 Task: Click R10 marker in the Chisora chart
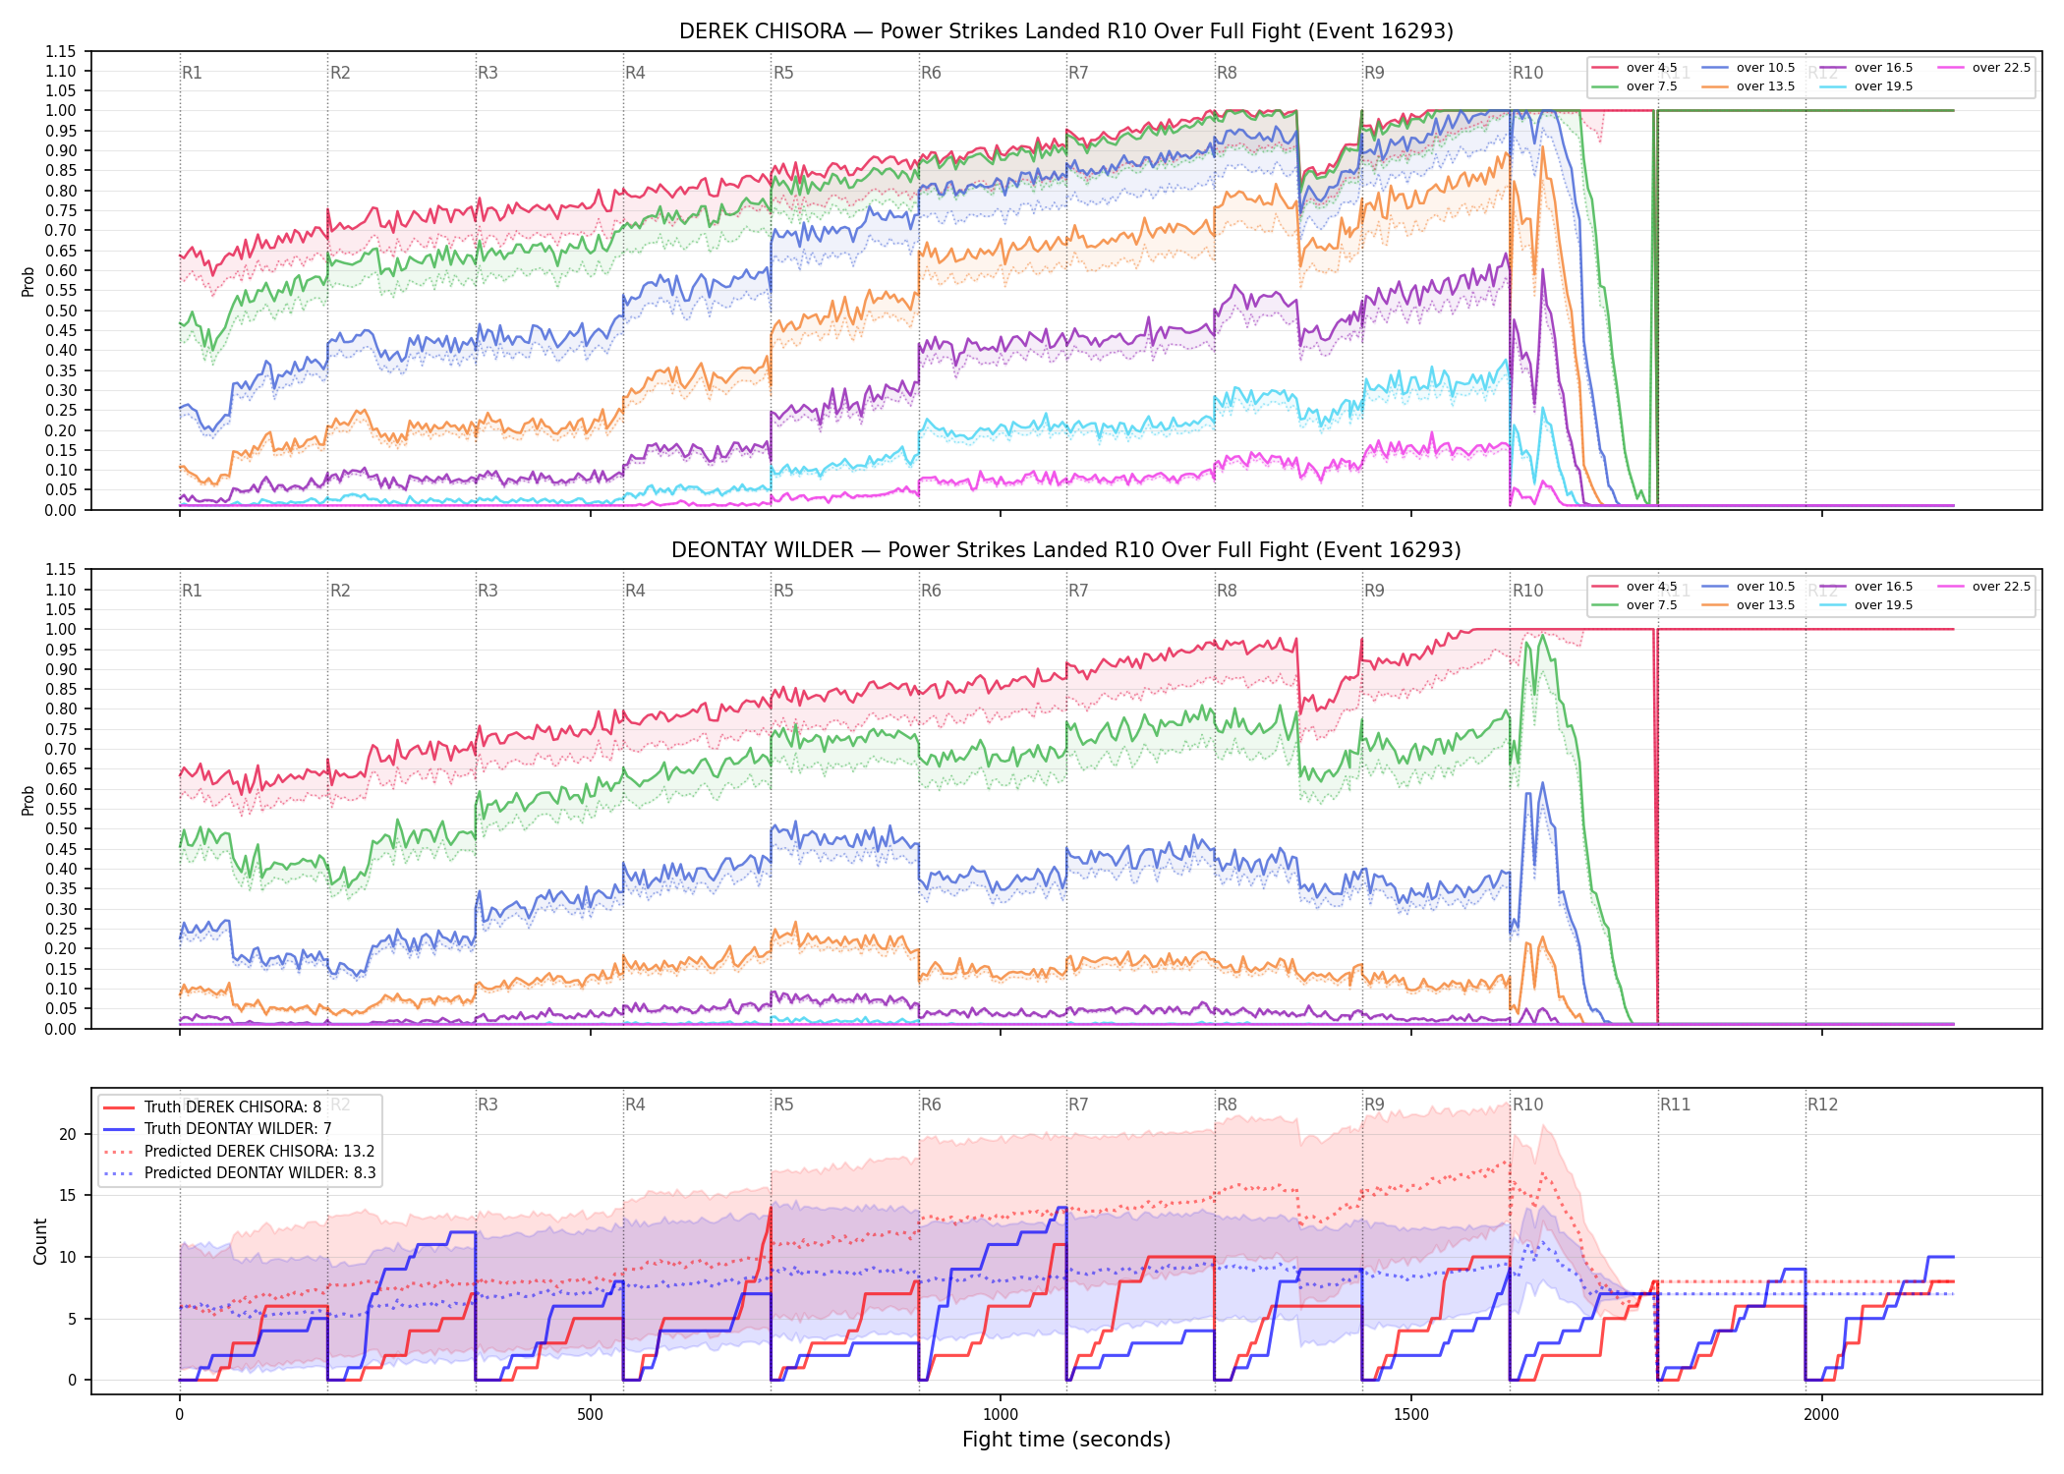tap(1527, 73)
